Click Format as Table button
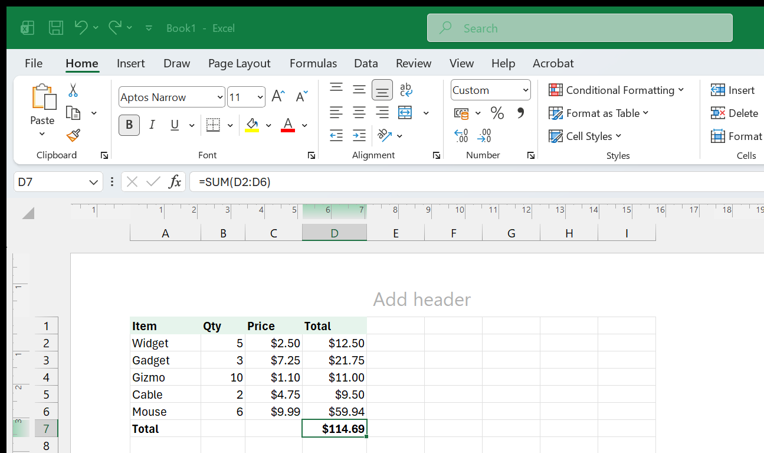This screenshot has height=453, width=764. (x=598, y=113)
